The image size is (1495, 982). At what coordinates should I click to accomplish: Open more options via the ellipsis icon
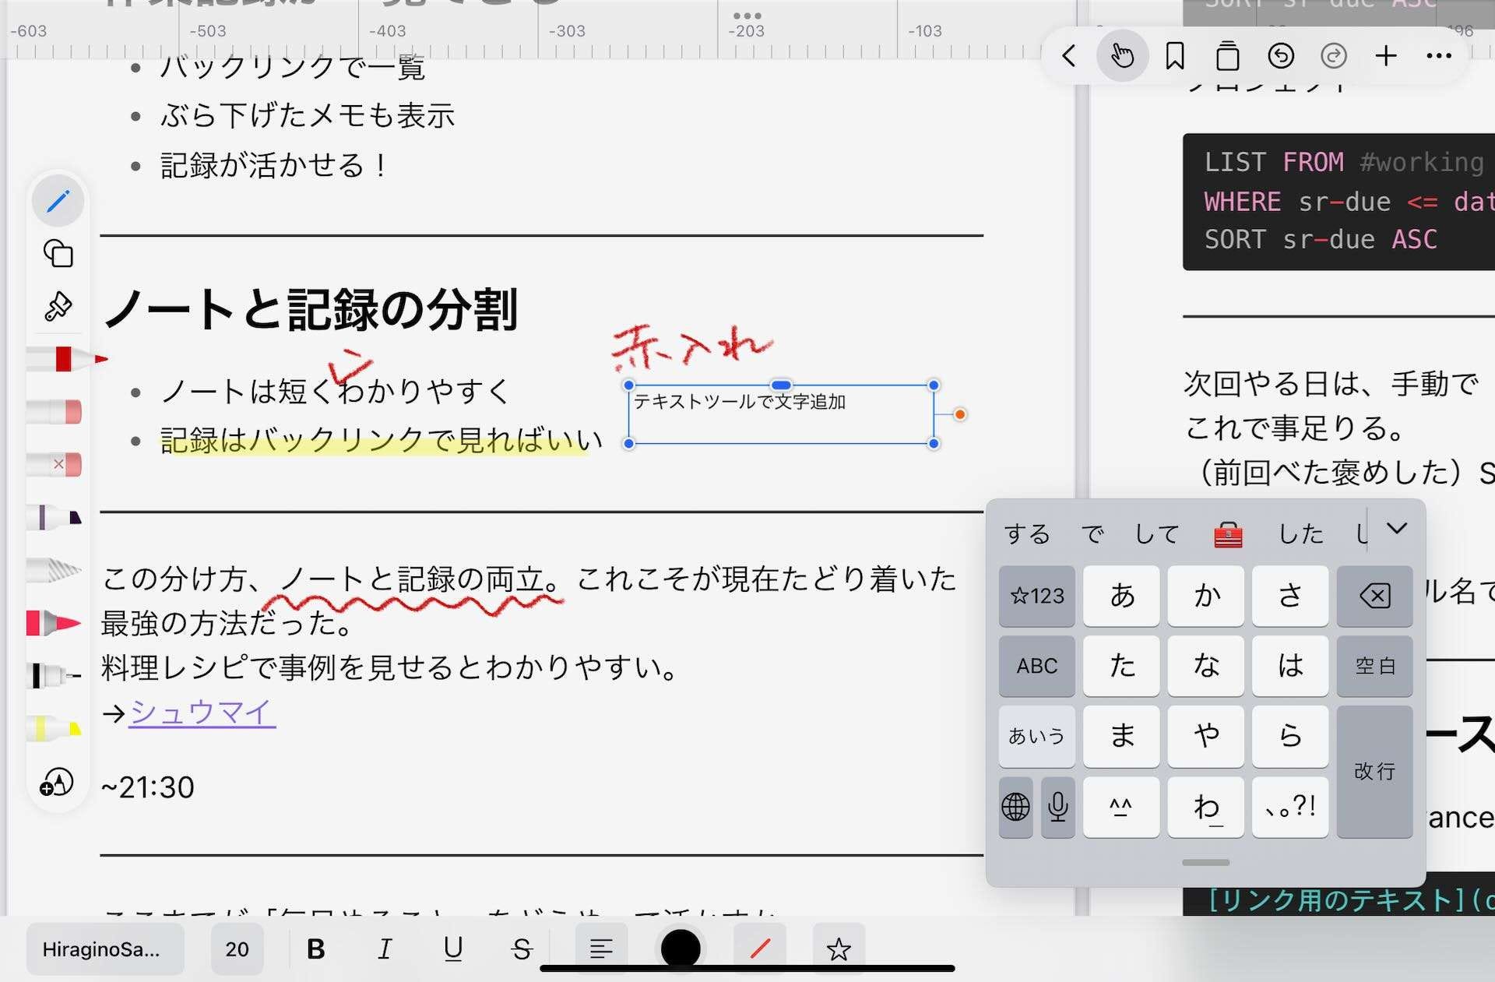tap(1439, 55)
